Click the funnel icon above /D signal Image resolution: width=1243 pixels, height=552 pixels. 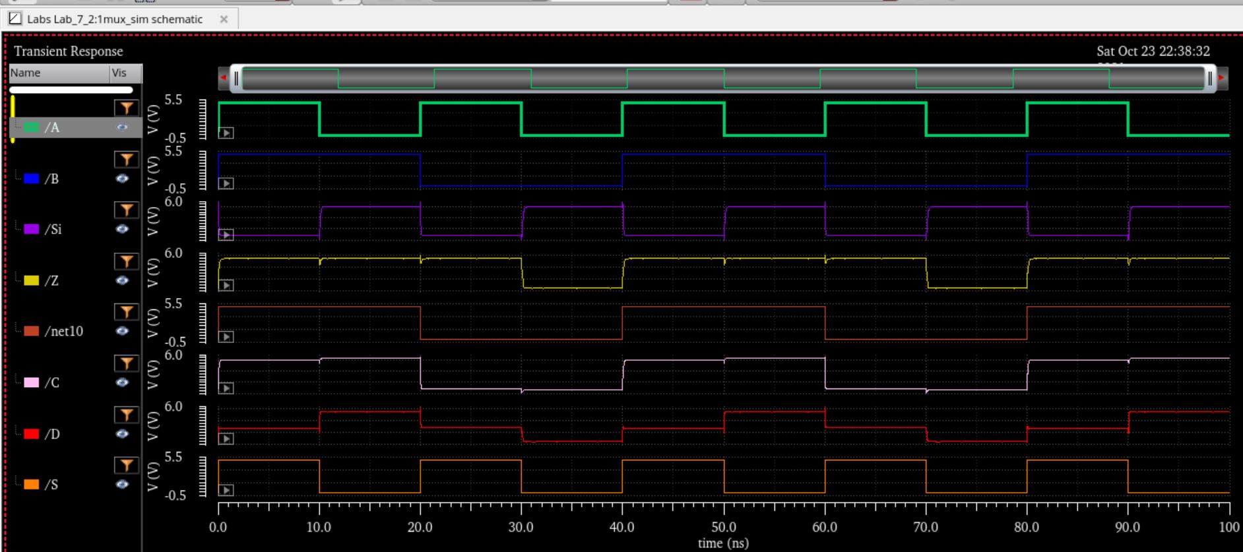coord(126,414)
